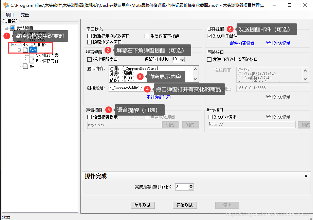Decrease 完成后等待时间 with down arrow

(191, 188)
